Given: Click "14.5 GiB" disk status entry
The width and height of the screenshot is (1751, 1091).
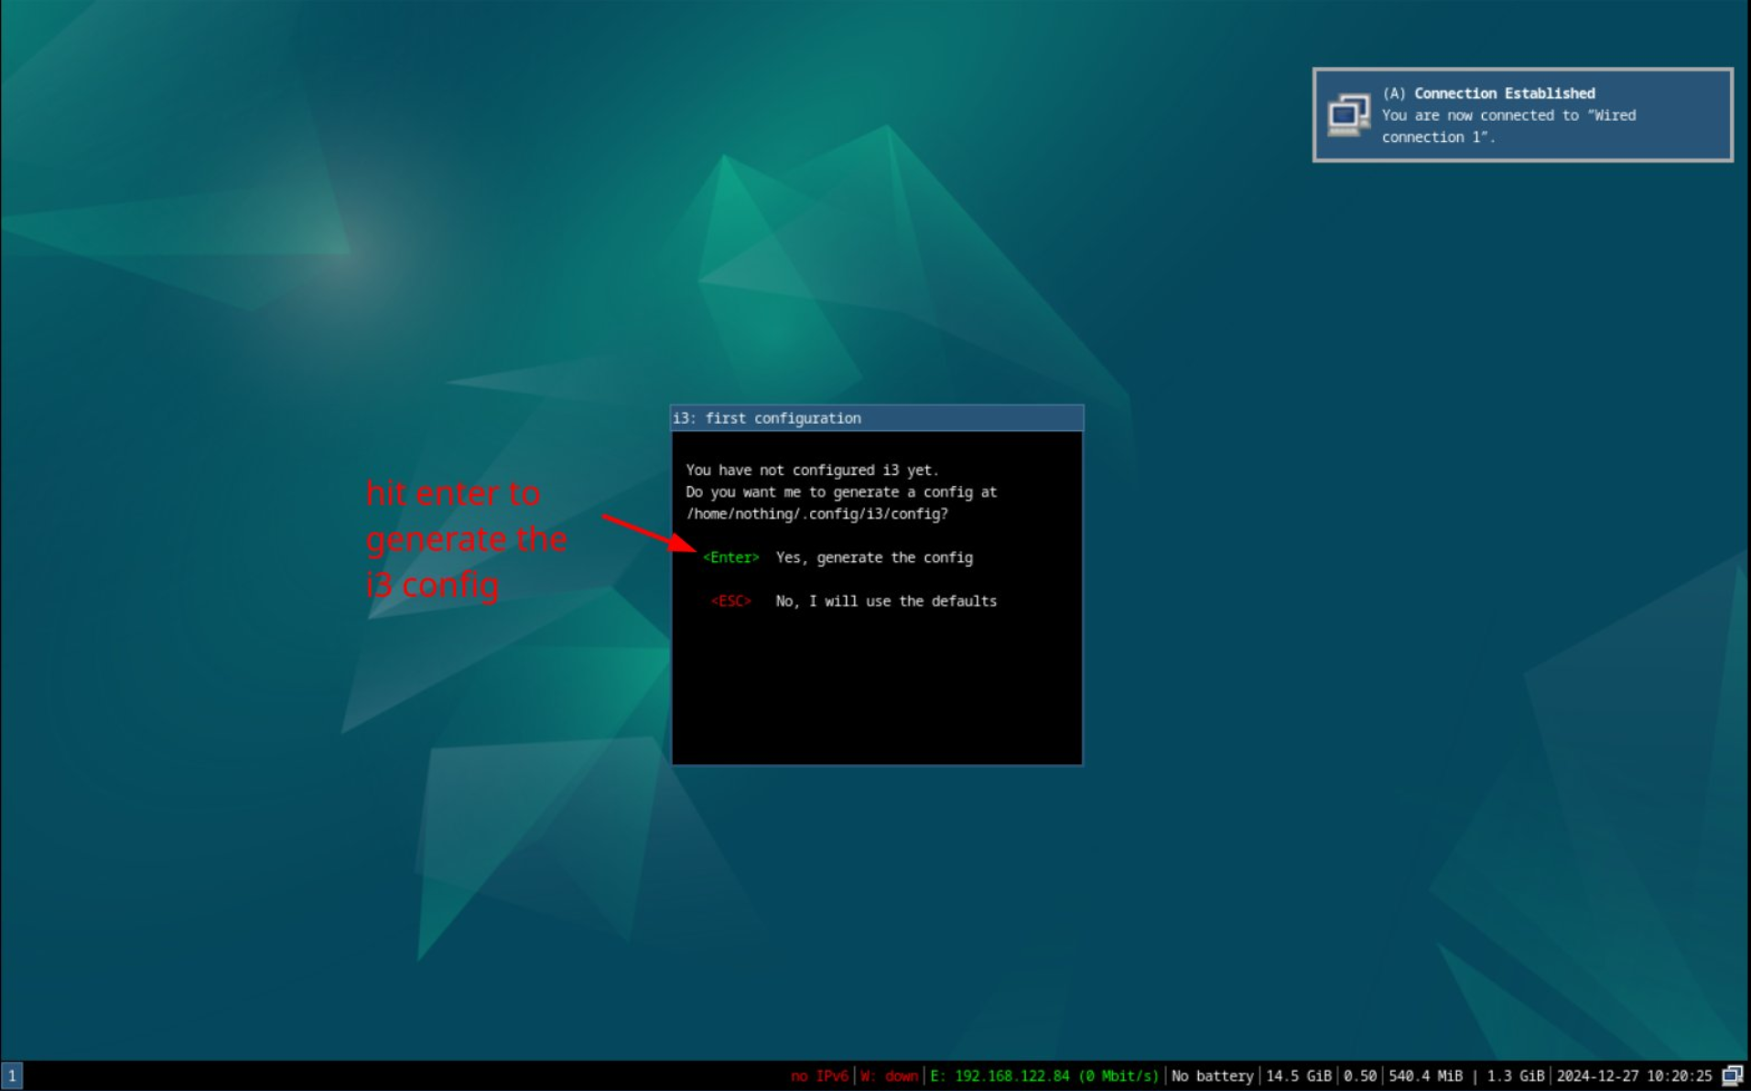Looking at the screenshot, I should (x=1298, y=1076).
